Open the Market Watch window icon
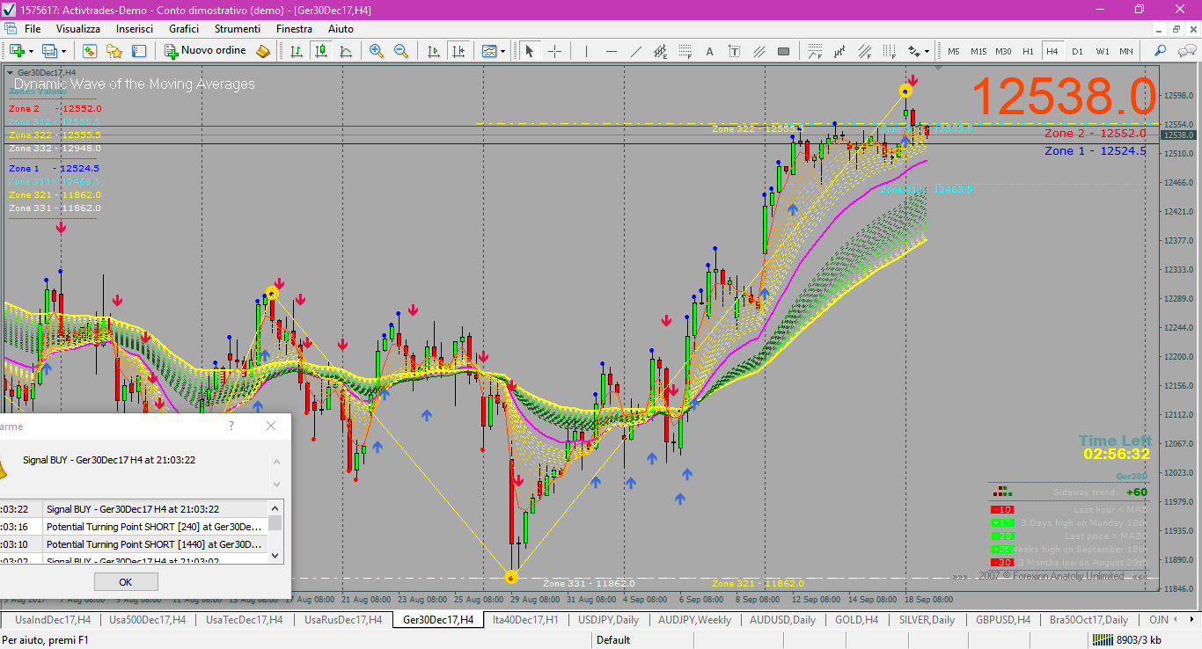This screenshot has height=649, width=1202. point(89,51)
